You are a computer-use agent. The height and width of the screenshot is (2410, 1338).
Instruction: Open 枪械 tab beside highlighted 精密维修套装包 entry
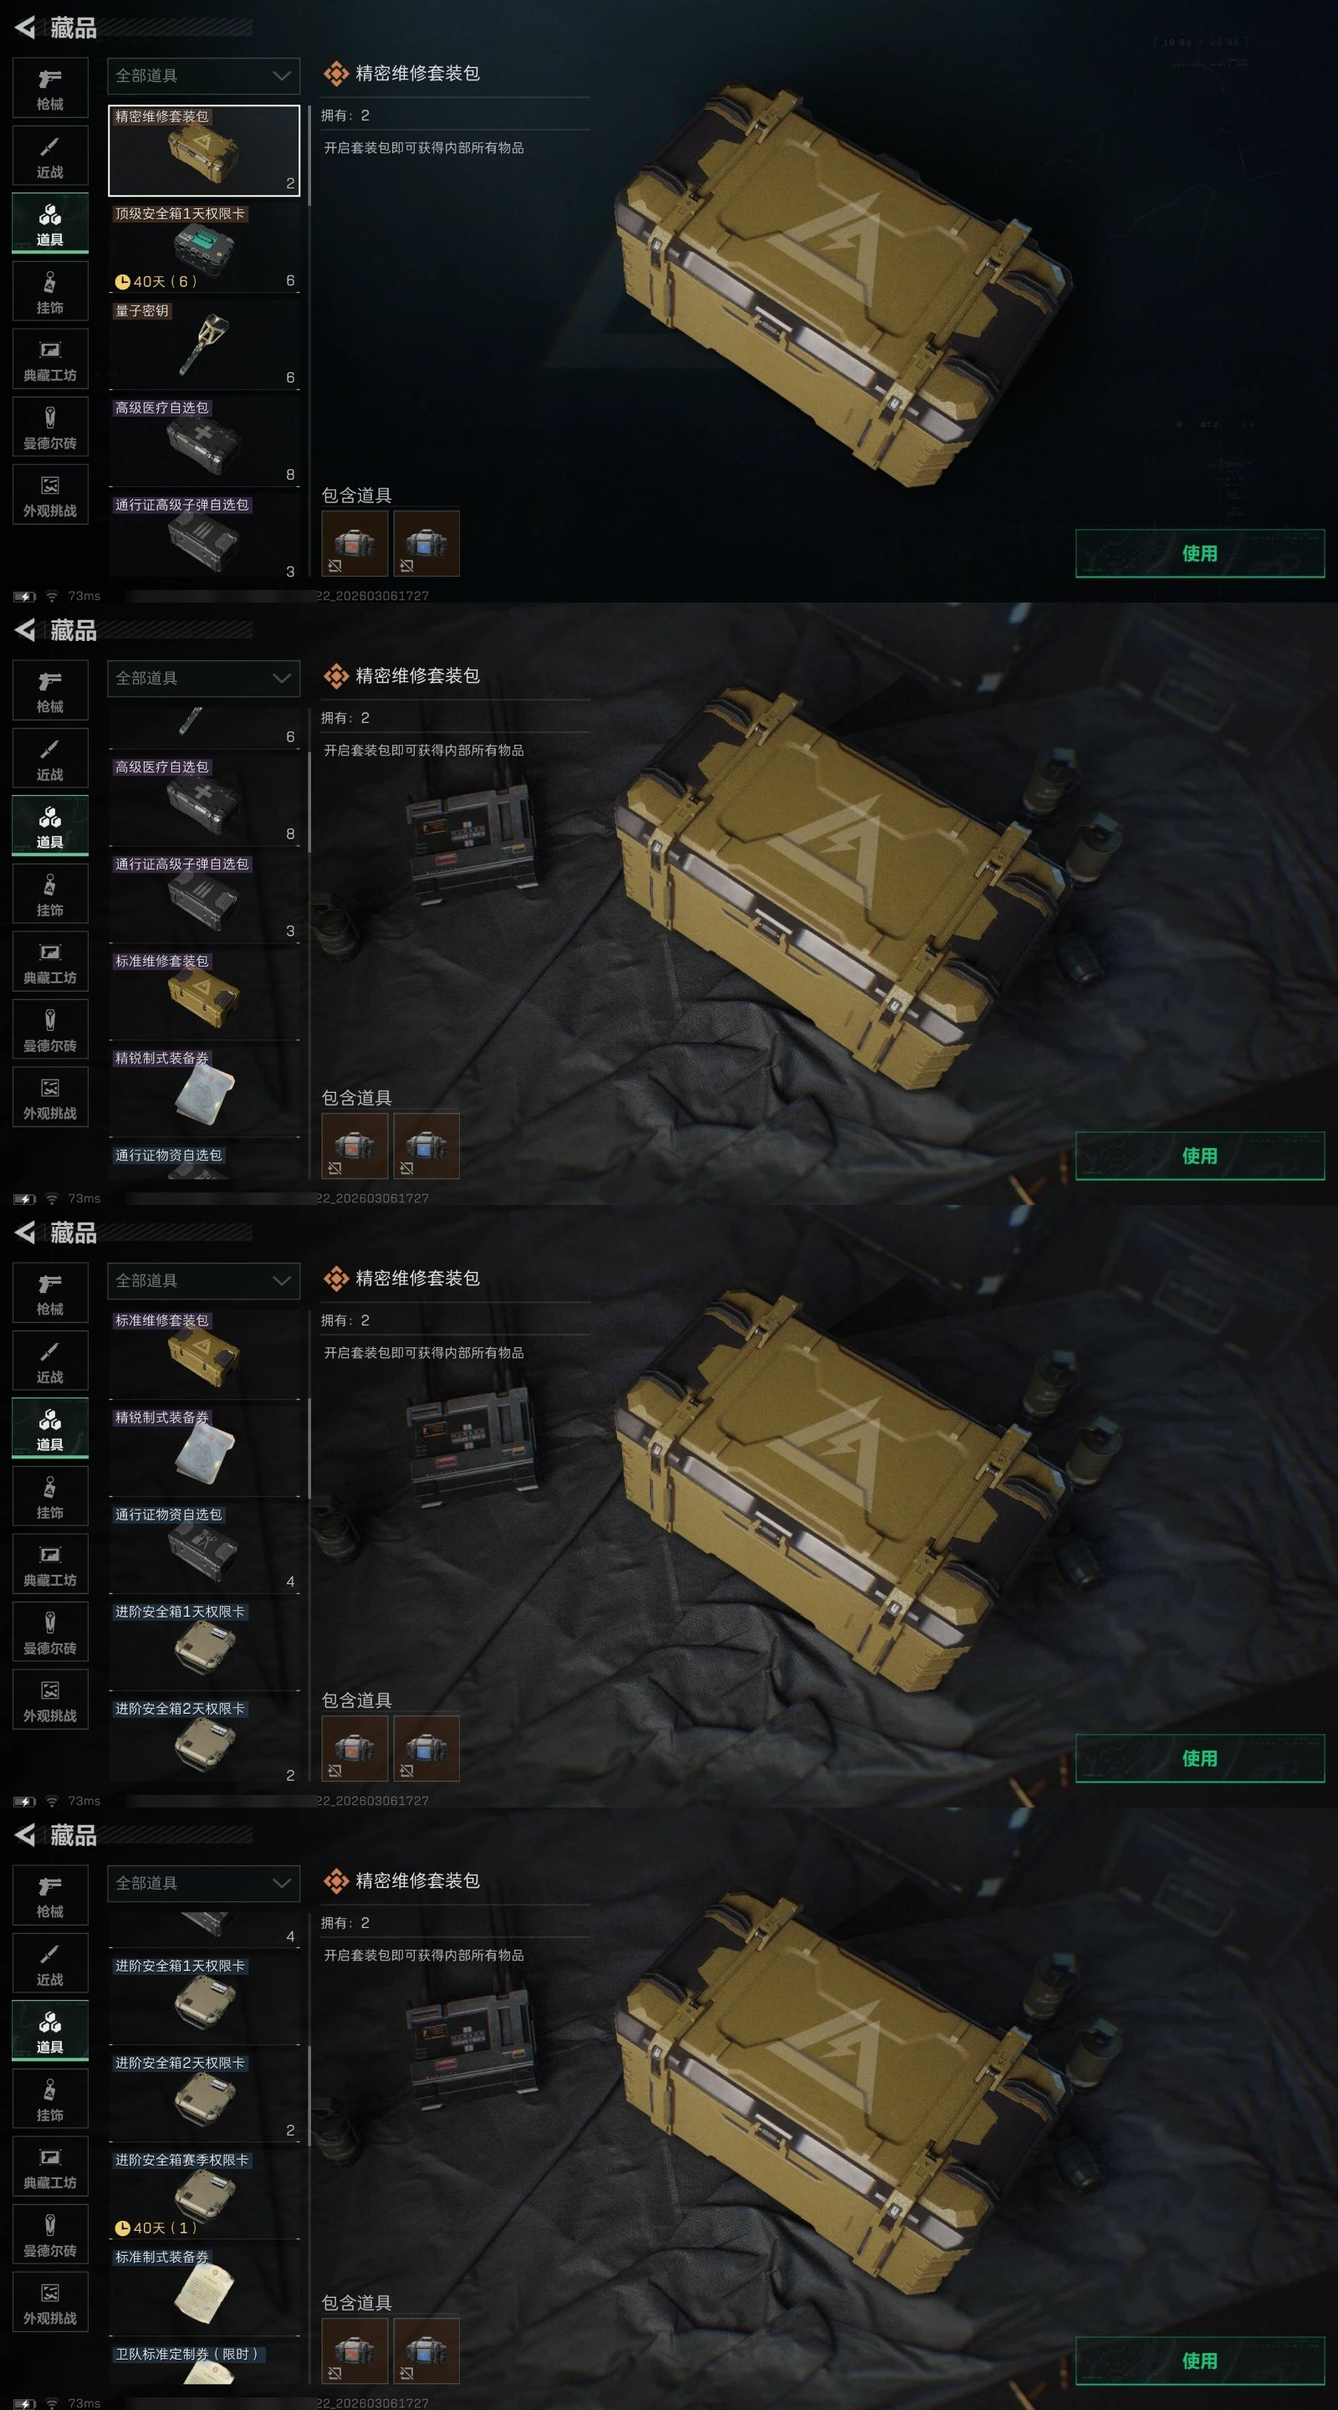click(x=49, y=88)
